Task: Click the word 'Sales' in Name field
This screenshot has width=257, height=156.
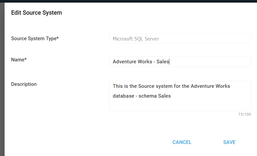Action: (x=163, y=62)
